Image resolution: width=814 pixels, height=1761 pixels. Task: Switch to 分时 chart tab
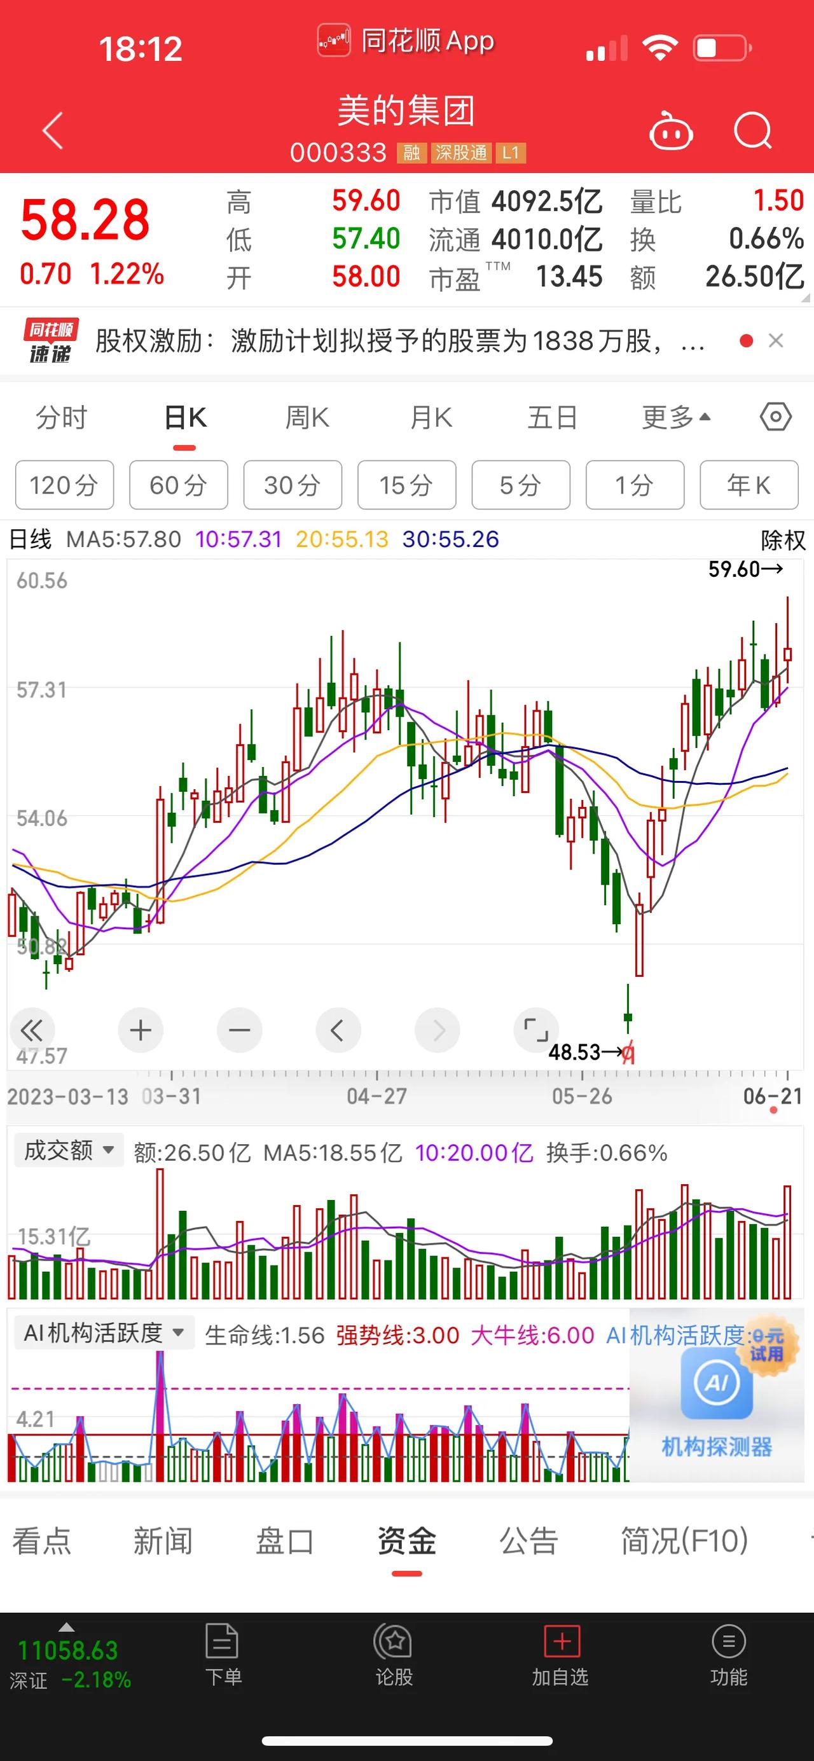[x=62, y=417]
